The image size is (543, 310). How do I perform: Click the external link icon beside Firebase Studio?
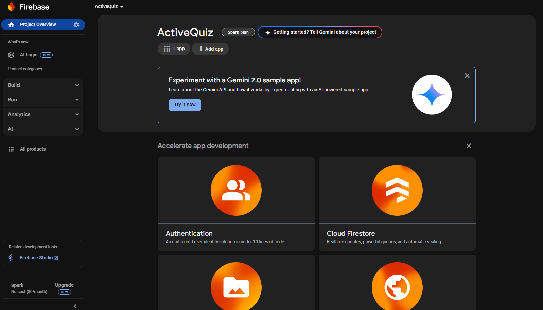tap(56, 258)
